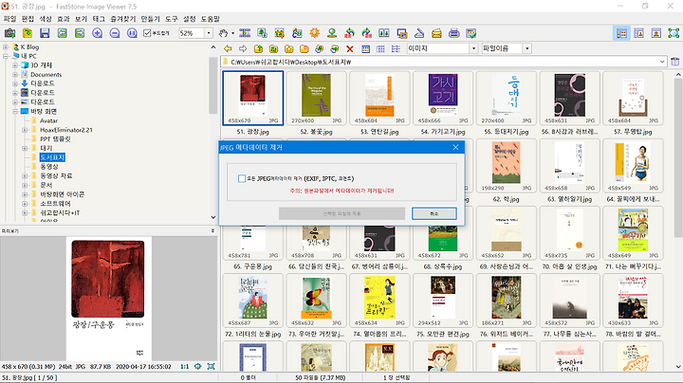Go to next image with green right arrow
Screen dimensions: 683x383
point(80,33)
